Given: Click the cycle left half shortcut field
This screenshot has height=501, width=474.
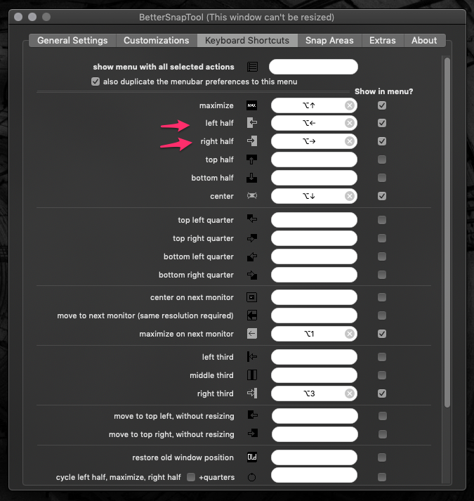Looking at the screenshot, I should [314, 475].
